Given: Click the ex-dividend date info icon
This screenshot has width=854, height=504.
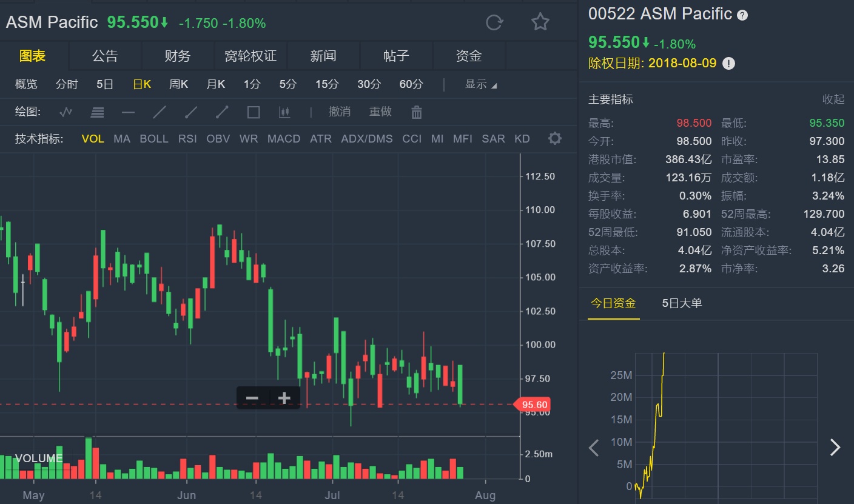Looking at the screenshot, I should click(729, 63).
